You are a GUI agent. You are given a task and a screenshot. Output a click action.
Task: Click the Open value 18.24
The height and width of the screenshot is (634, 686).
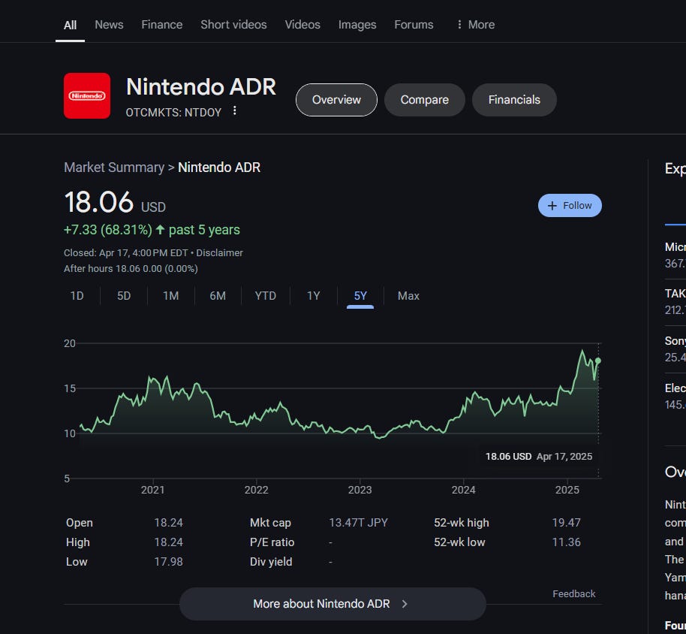168,522
